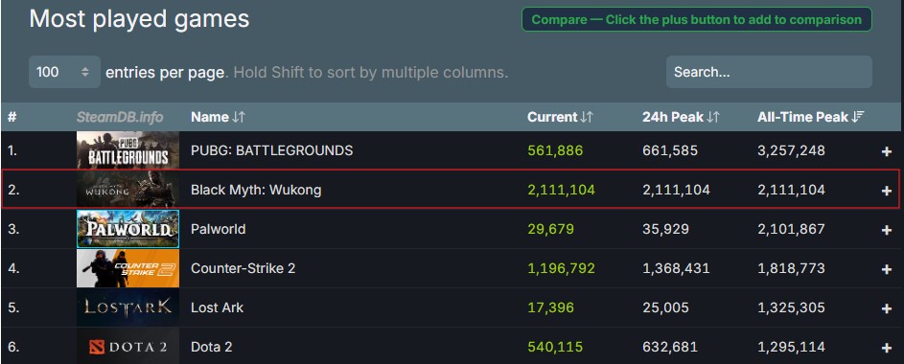The image size is (904, 364).
Task: Select 24h peak value 1,368,431
Action: point(676,268)
